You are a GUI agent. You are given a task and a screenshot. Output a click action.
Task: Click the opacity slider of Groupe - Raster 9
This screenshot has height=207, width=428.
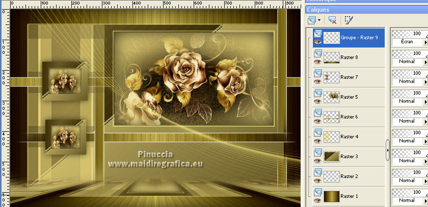coord(410,34)
